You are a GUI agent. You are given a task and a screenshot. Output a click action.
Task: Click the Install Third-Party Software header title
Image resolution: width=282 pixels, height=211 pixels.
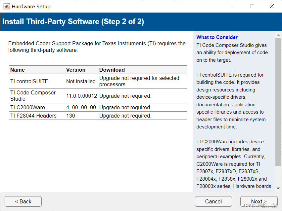click(x=73, y=21)
